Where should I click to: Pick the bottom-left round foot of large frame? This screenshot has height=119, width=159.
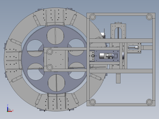pyautogui.click(x=93, y=102)
